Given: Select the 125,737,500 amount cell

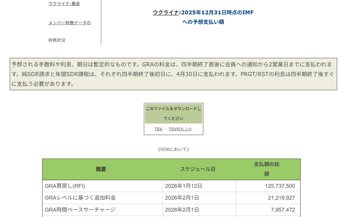Looking at the screenshot, I should click(x=280, y=186).
